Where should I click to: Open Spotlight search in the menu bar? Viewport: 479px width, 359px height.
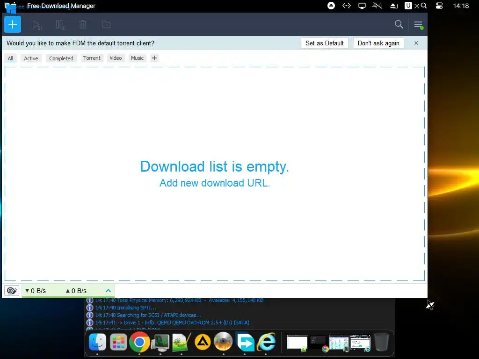(x=424, y=6)
